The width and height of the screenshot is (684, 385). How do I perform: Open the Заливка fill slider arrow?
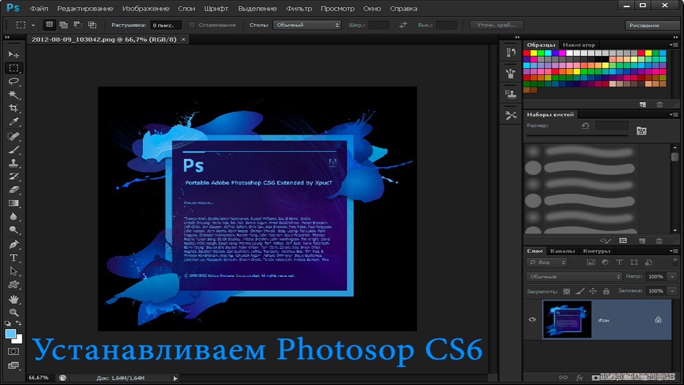pos(673,291)
